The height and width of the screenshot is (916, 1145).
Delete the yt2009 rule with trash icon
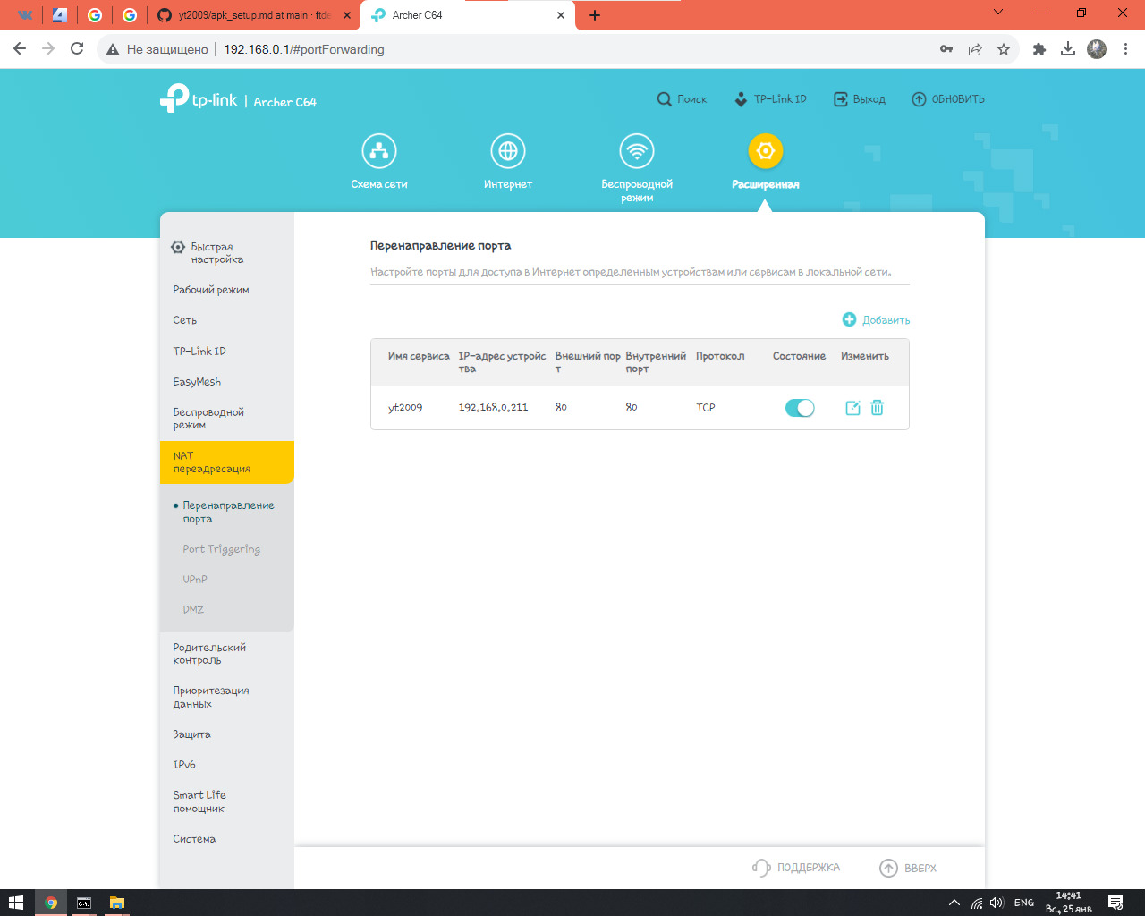click(x=878, y=408)
